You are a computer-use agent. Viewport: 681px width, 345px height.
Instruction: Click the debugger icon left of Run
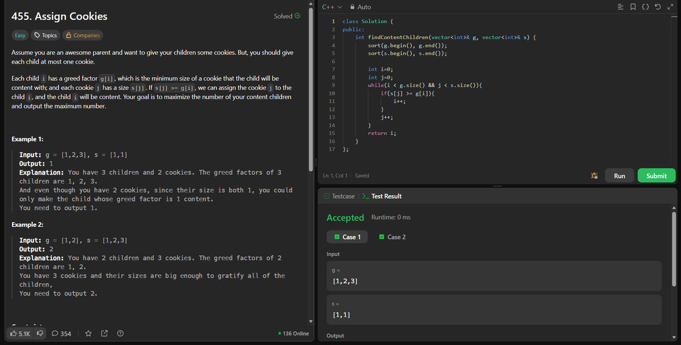tap(595, 176)
